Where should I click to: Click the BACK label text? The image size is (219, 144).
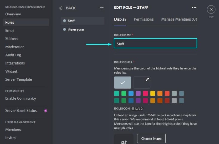[x=71, y=8]
